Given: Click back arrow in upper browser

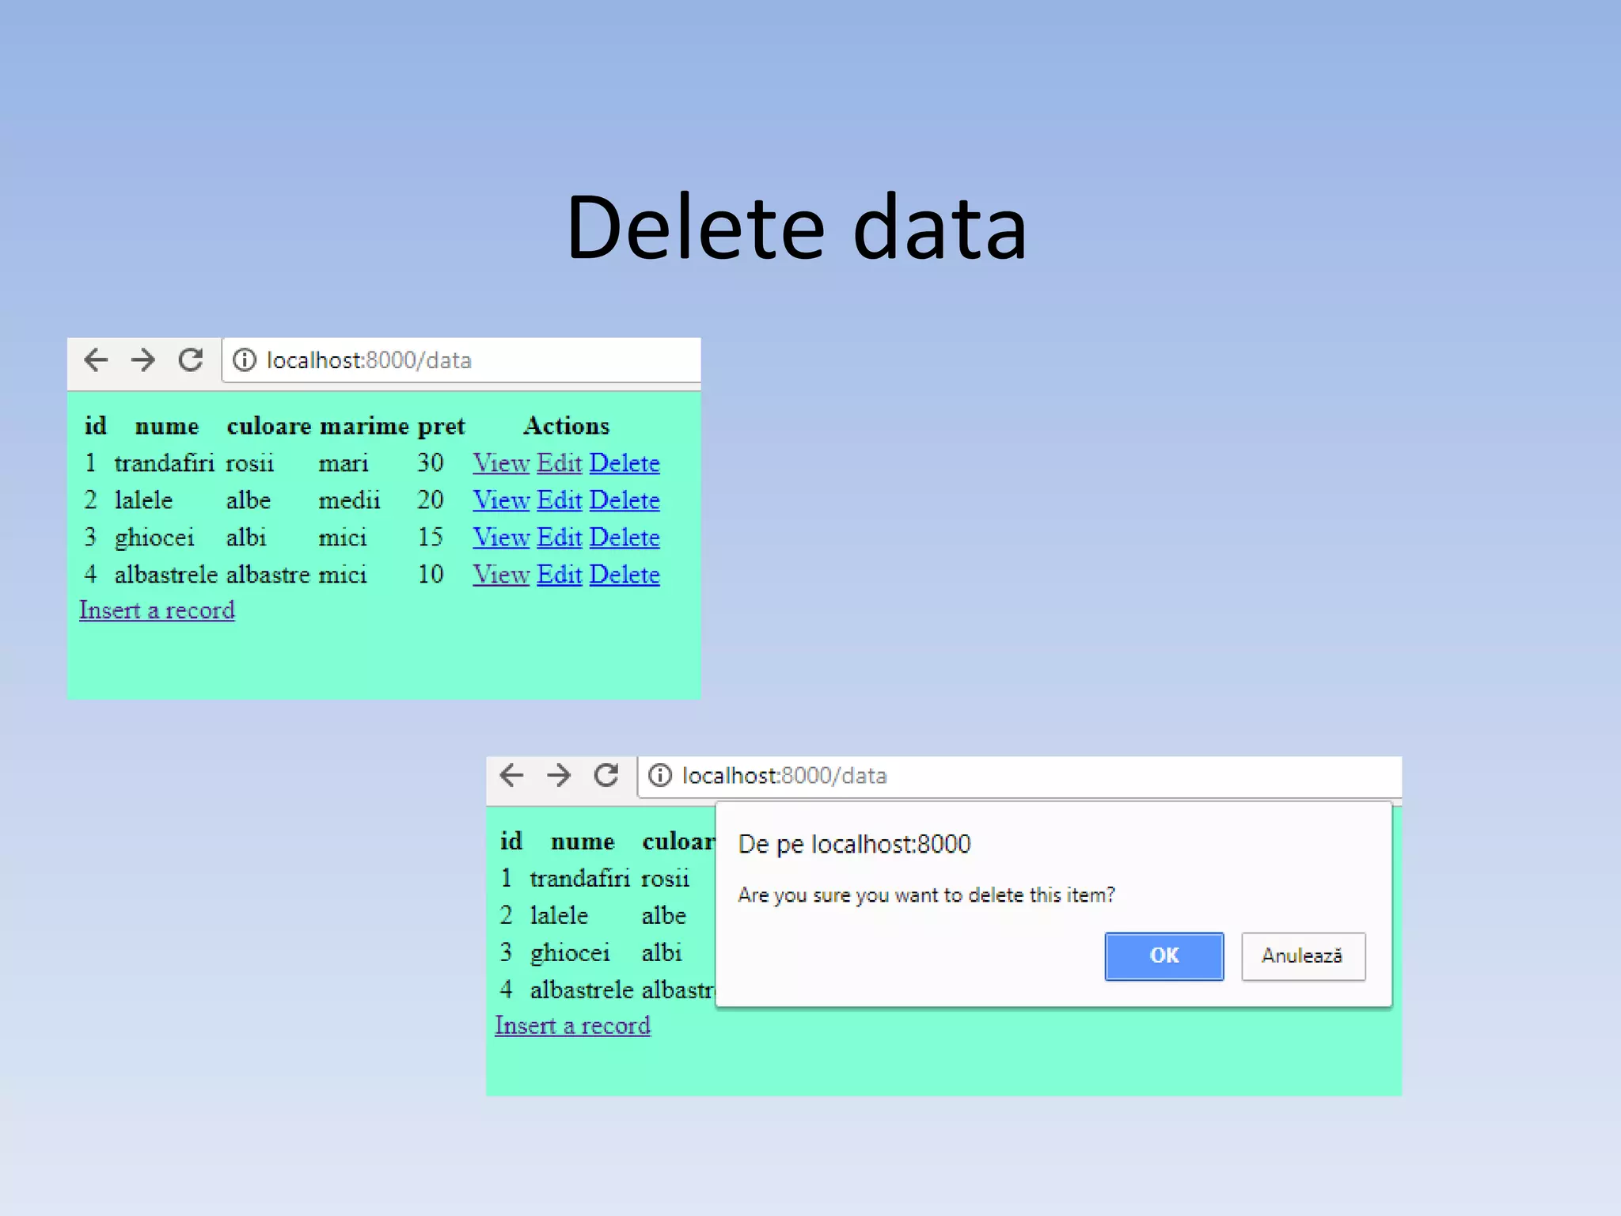Looking at the screenshot, I should coord(96,360).
